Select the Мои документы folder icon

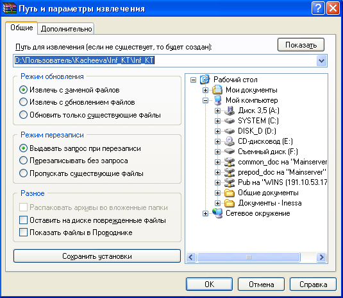(x=217, y=90)
